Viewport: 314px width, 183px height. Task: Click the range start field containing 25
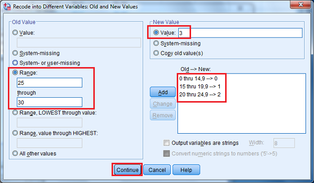click(49, 82)
